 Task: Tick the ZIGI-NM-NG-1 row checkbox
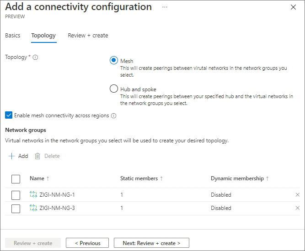pyautogui.click(x=16, y=195)
